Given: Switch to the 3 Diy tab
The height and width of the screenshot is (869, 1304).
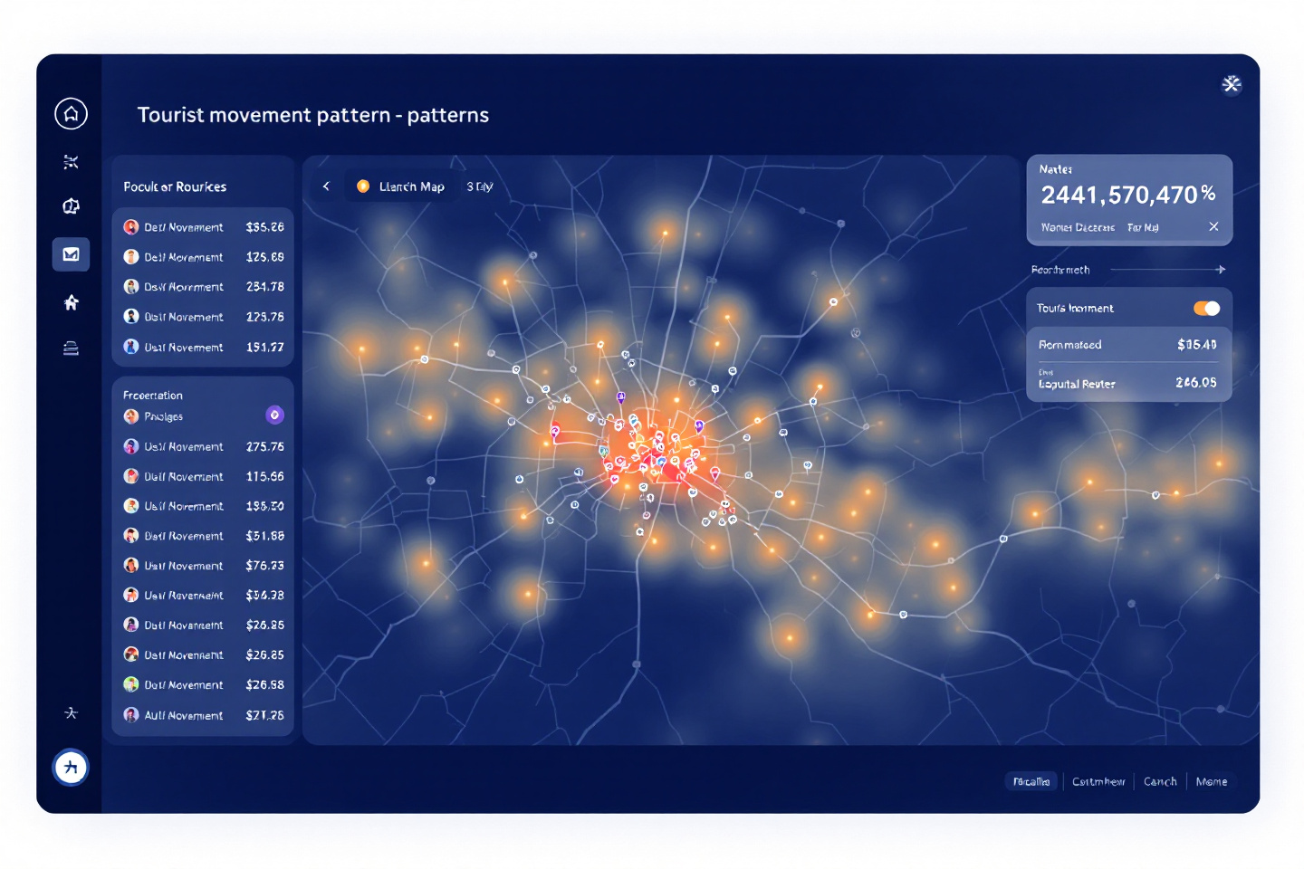Looking at the screenshot, I should (479, 186).
